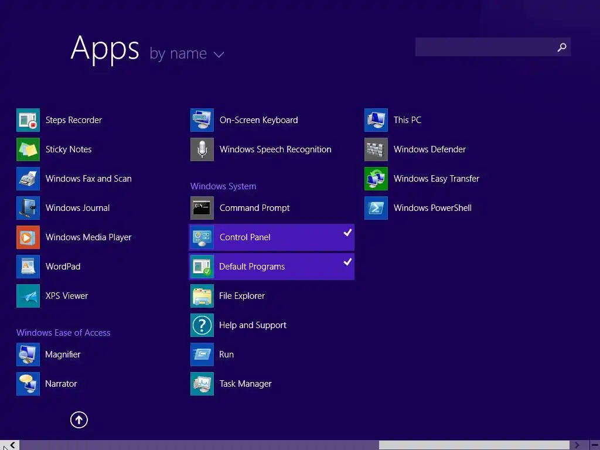Open the On-Screen Keyboard icon

(x=202, y=120)
